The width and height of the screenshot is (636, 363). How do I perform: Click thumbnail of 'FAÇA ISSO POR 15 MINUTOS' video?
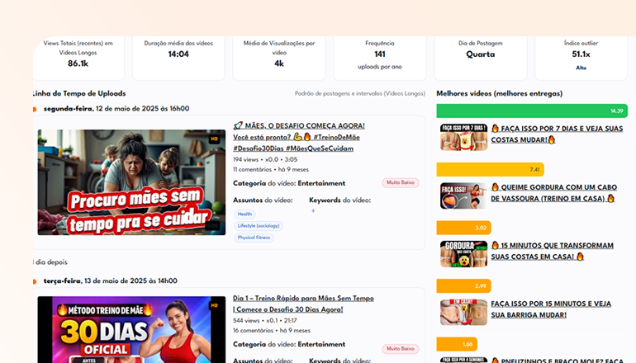463,312
